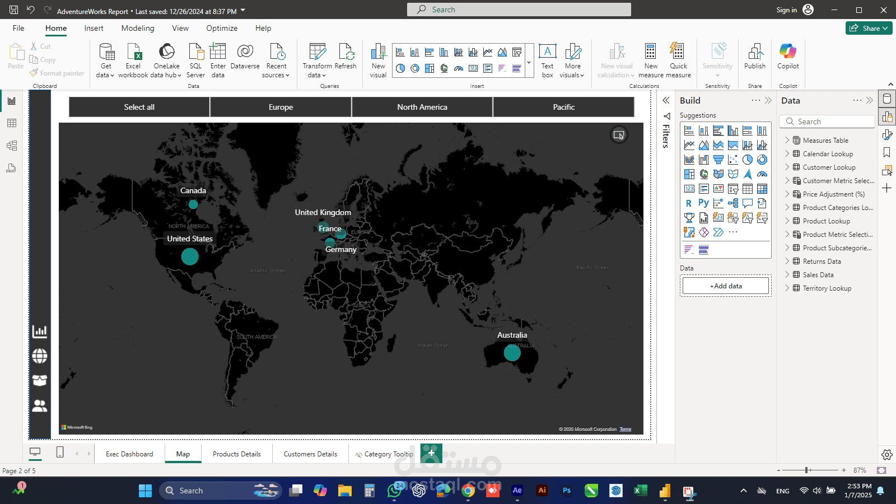Open Format pane paintbrush icon
The height and width of the screenshot is (504, 896).
click(887, 134)
